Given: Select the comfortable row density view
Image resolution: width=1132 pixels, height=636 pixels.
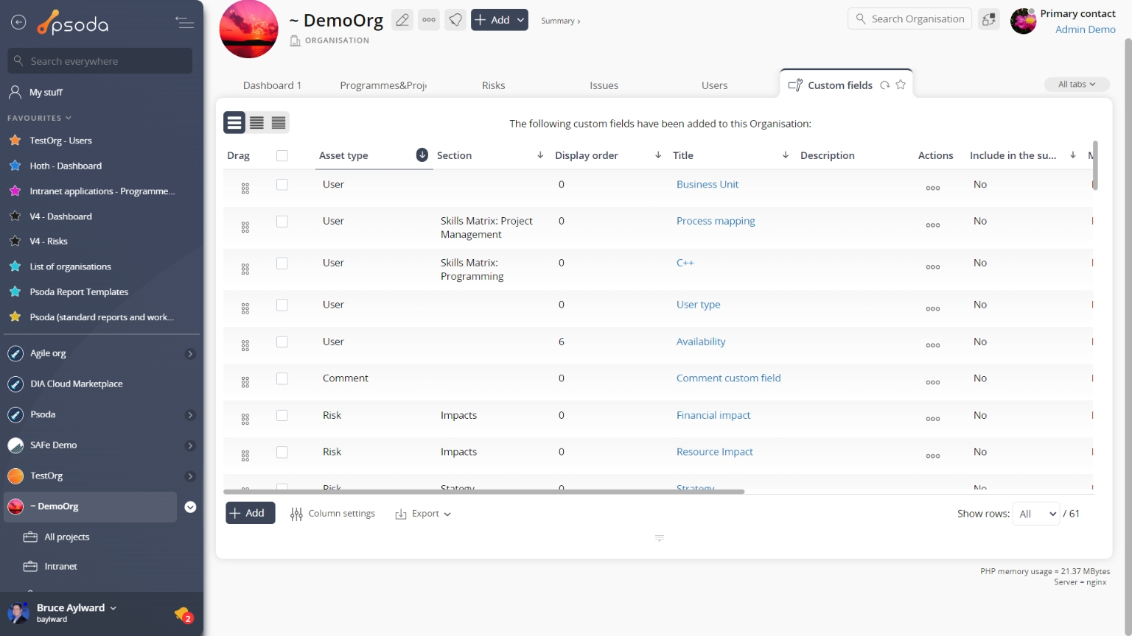Looking at the screenshot, I should (x=234, y=123).
